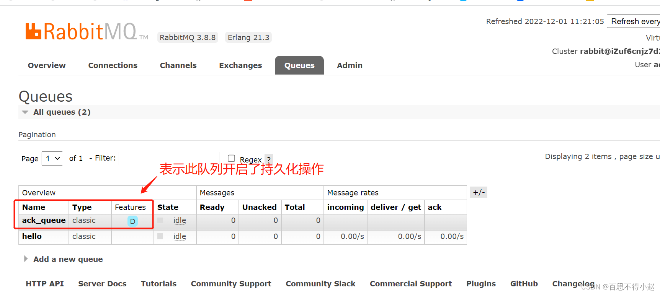Sort by the incoming rate header
The image size is (660, 294).
pos(345,207)
